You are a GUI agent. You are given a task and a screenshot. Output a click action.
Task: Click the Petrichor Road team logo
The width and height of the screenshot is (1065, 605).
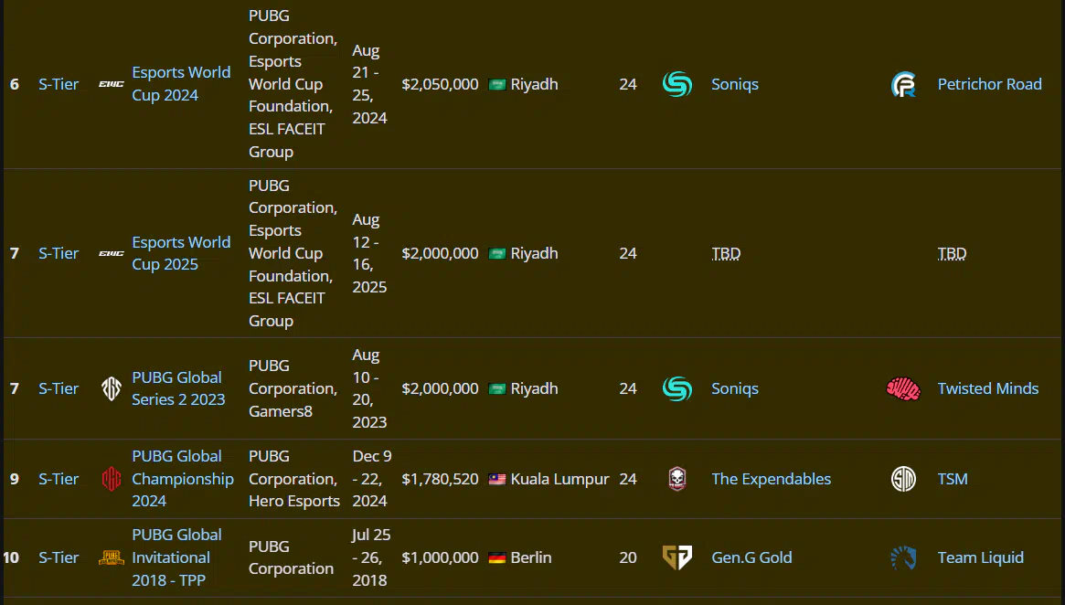pyautogui.click(x=903, y=84)
